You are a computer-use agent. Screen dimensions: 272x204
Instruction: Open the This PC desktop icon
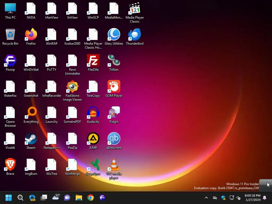[10, 11]
